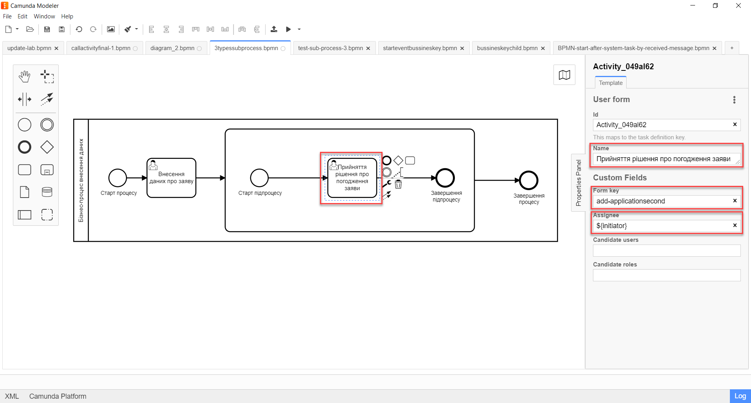
Task: Create a task from palette
Action: tap(24, 170)
